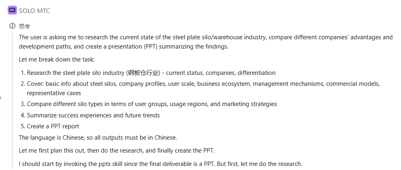
Task: Select list item starting "Cover: basic info"
Action: (x=203, y=84)
